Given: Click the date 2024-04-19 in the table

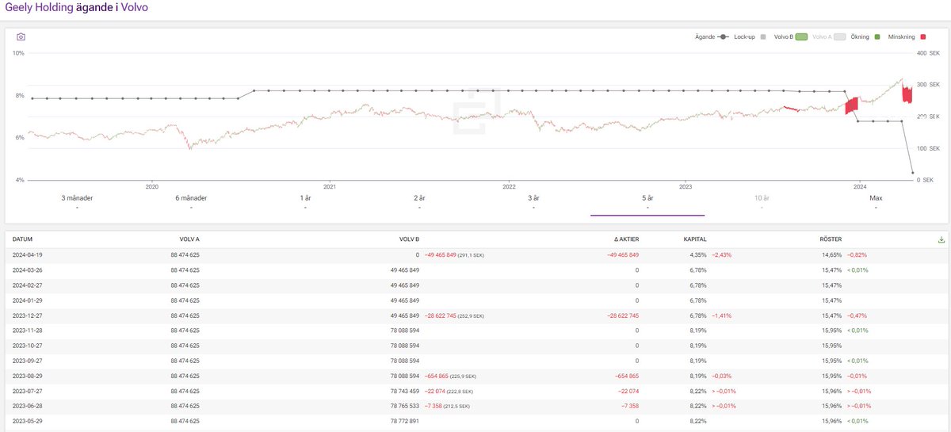Looking at the screenshot, I should point(27,255).
